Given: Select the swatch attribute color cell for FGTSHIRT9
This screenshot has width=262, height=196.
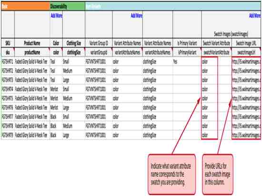Looking at the screenshot, I should coord(216,135).
